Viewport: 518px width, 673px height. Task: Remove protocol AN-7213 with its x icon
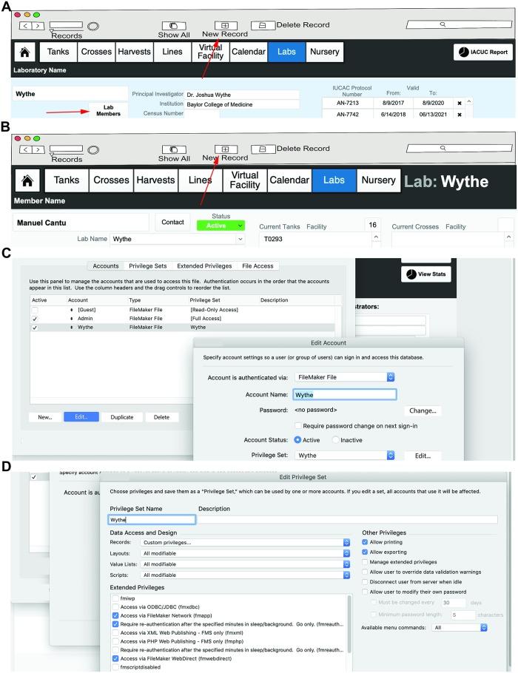tap(460, 103)
